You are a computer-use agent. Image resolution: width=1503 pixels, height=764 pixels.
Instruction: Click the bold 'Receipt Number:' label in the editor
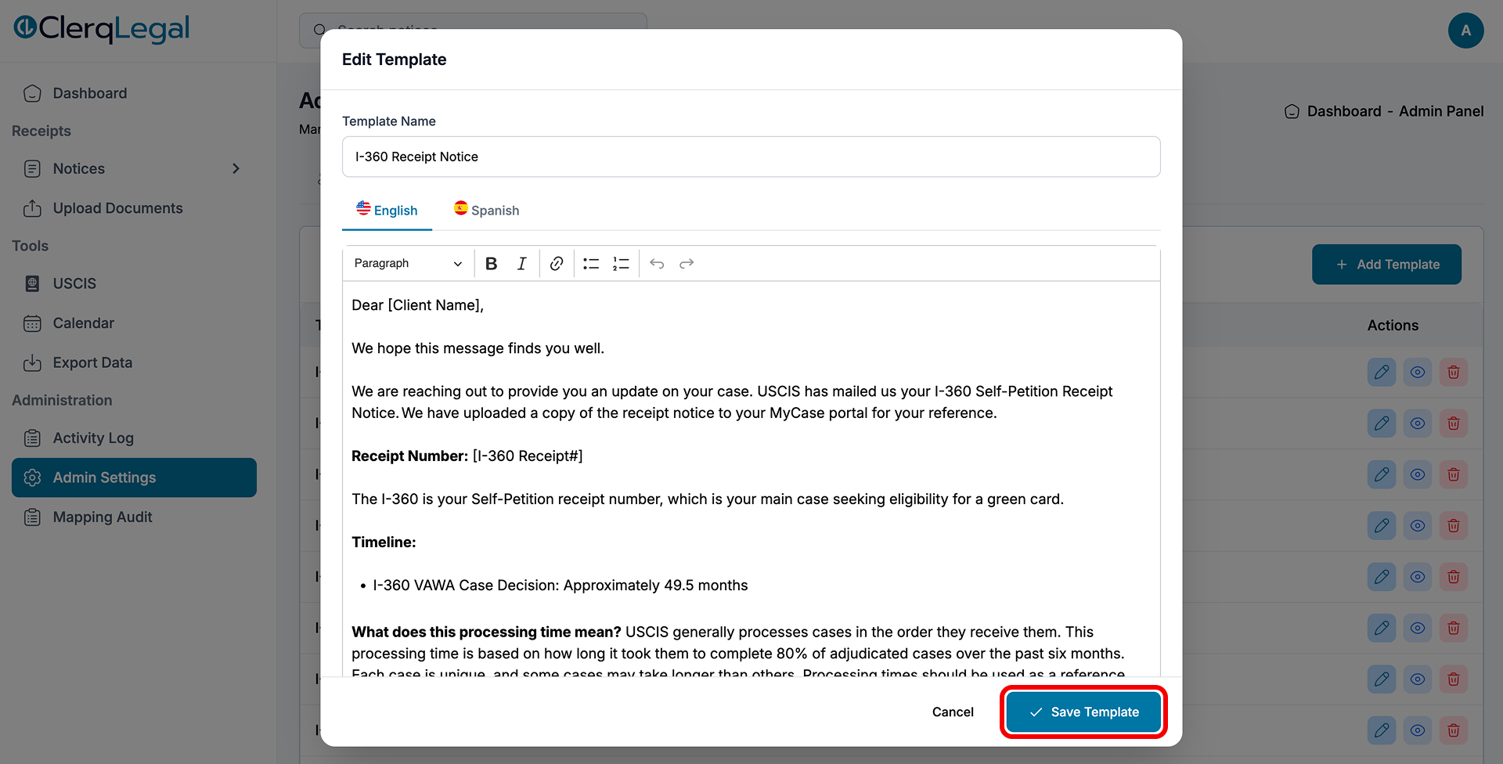(x=409, y=456)
